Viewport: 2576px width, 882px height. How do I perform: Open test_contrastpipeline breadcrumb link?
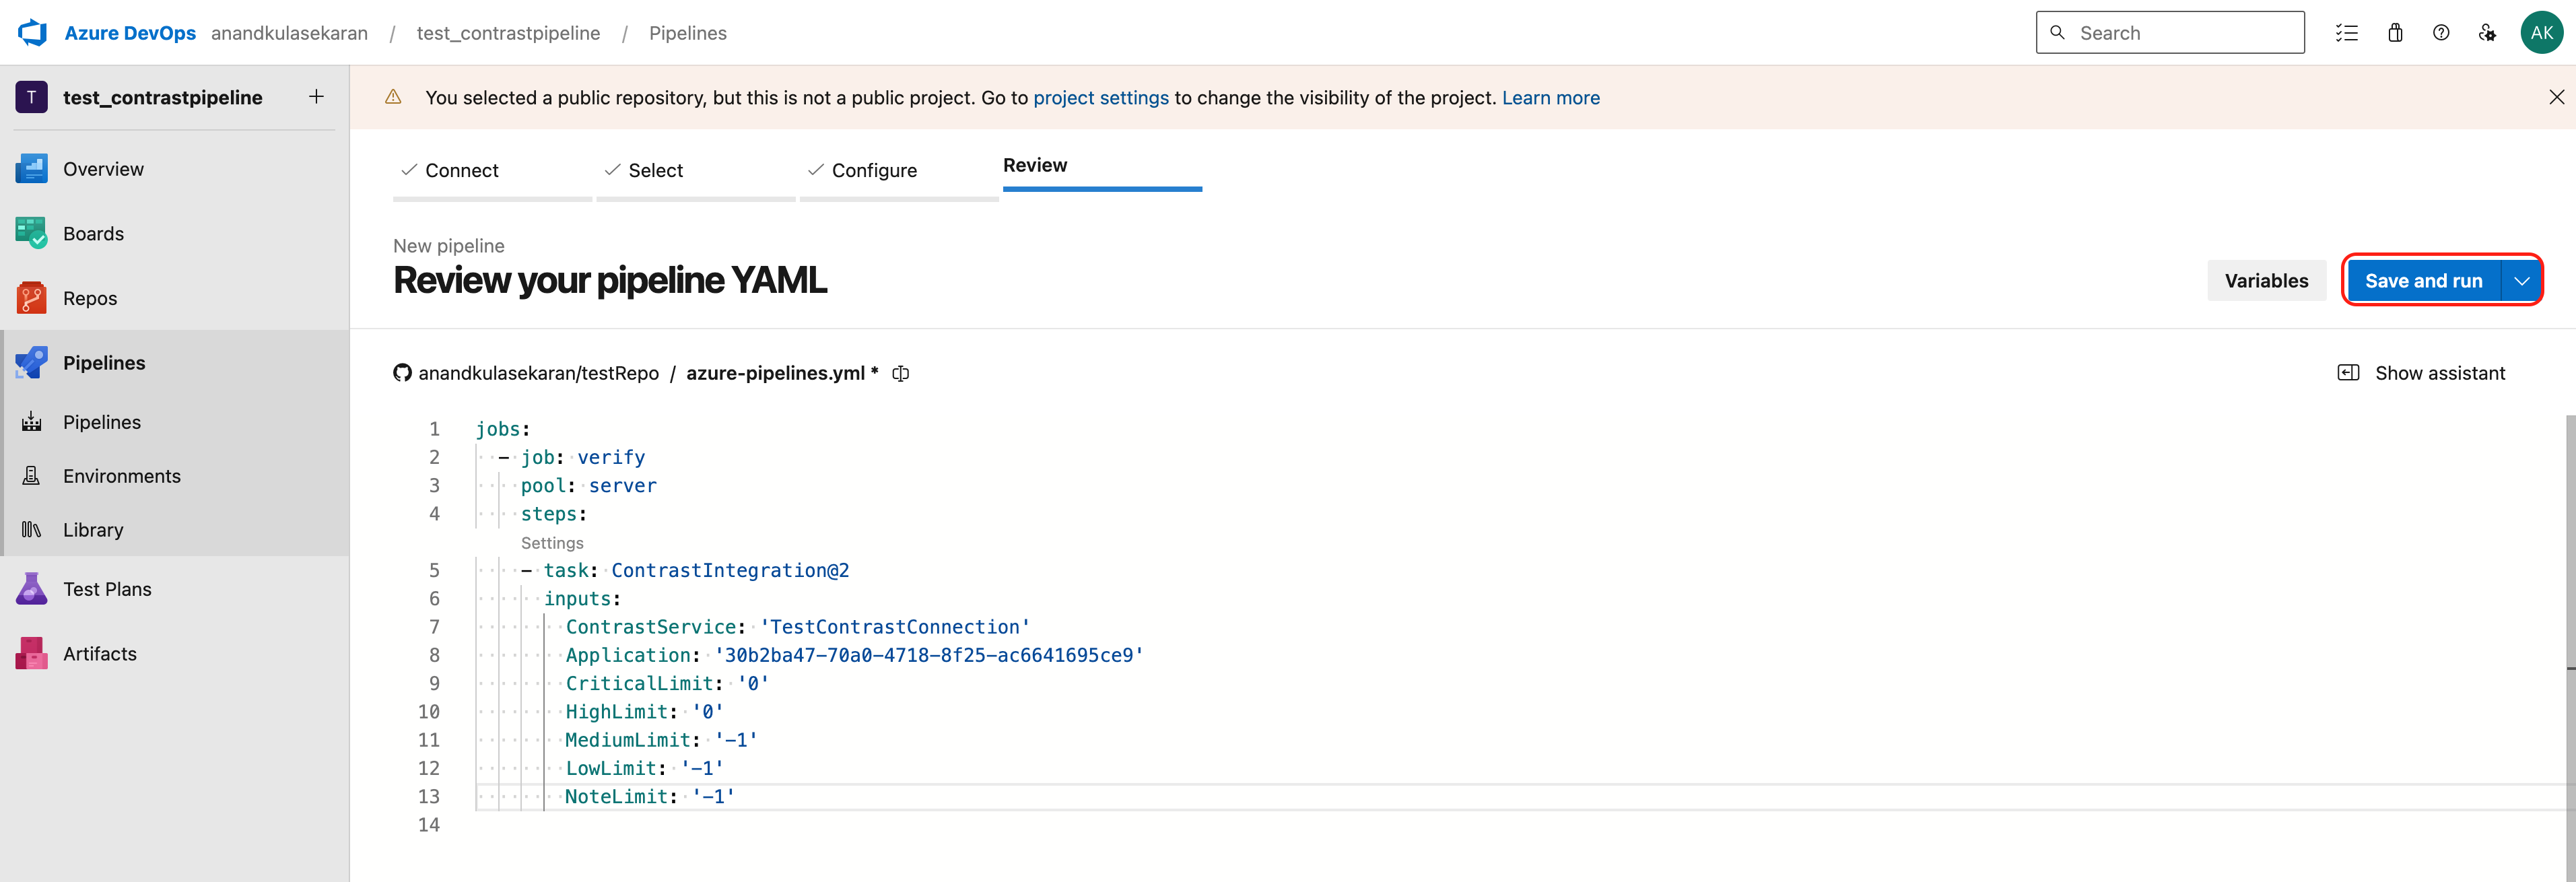508,33
